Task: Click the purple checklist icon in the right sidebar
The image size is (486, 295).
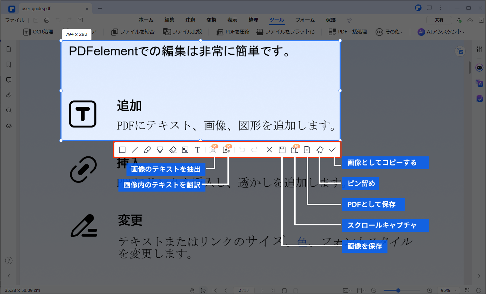Action: tap(479, 99)
